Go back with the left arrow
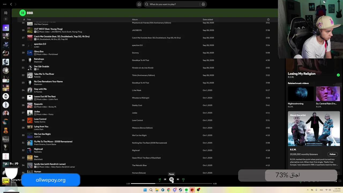 11,4
